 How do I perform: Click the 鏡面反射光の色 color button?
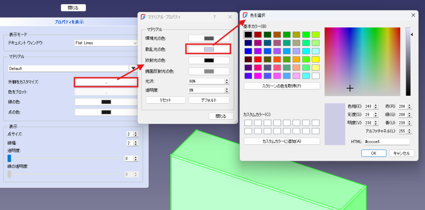209,71
